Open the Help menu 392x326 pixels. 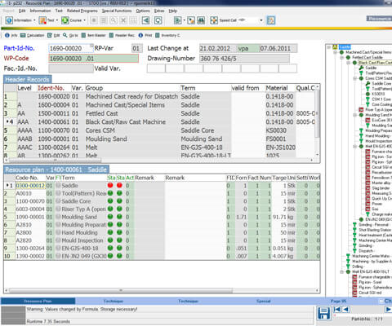(x=173, y=11)
